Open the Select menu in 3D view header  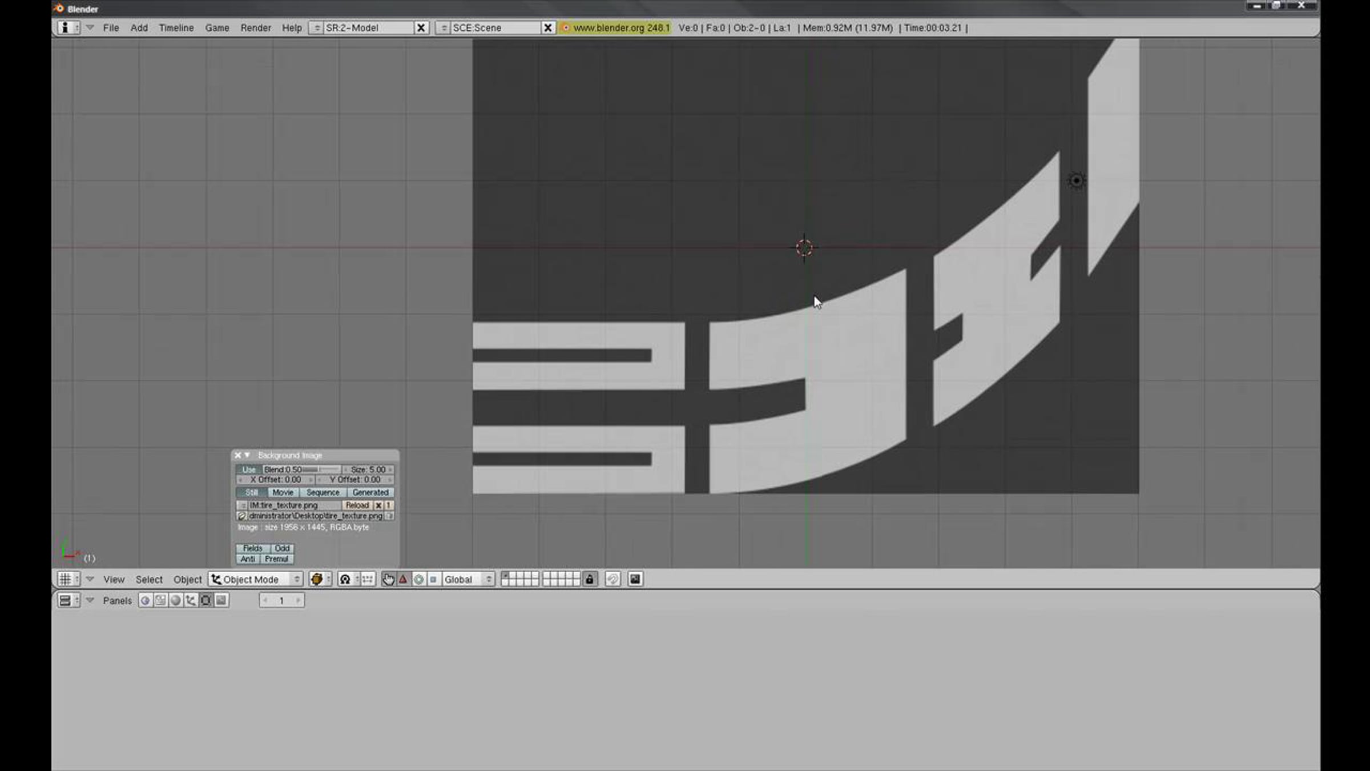point(149,579)
